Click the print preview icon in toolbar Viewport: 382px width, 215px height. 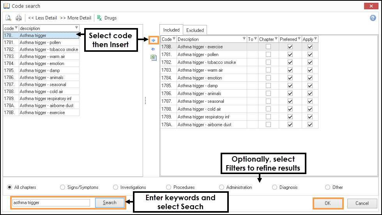pos(8,18)
